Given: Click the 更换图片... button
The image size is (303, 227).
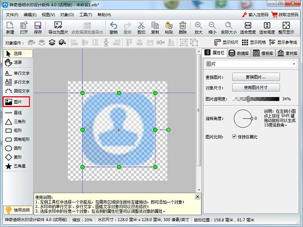Looking at the screenshot, I should coord(256,77).
